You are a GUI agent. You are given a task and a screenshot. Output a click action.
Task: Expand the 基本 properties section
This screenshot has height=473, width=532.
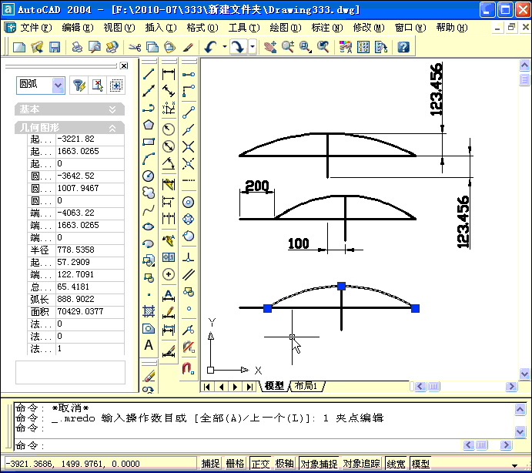point(112,109)
